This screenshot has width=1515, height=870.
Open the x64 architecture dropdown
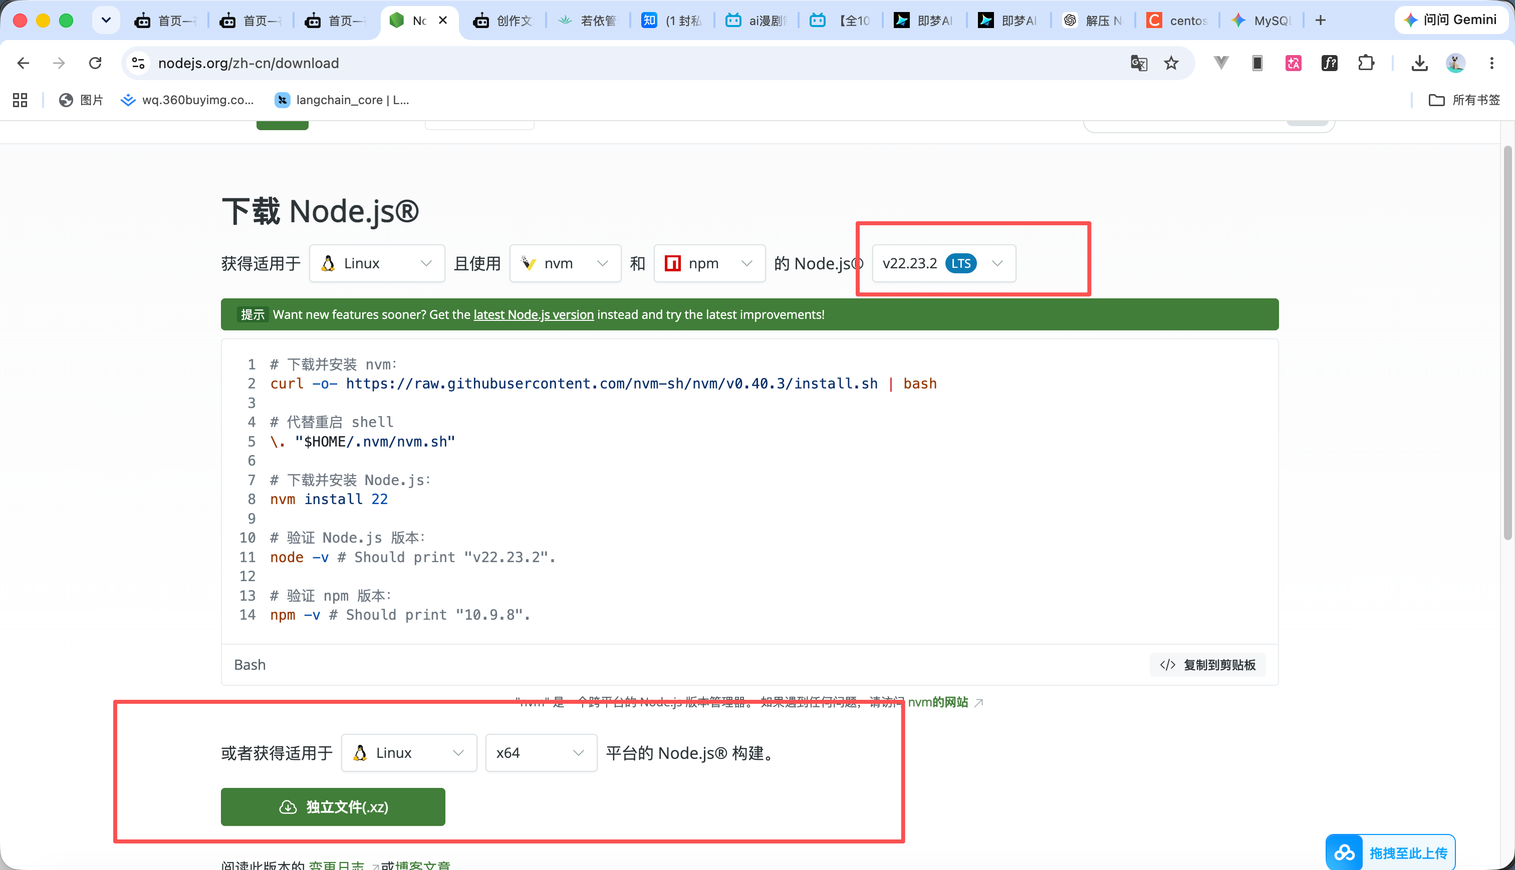click(x=541, y=752)
